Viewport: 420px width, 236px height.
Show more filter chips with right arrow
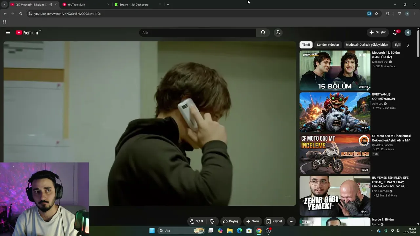(x=408, y=45)
